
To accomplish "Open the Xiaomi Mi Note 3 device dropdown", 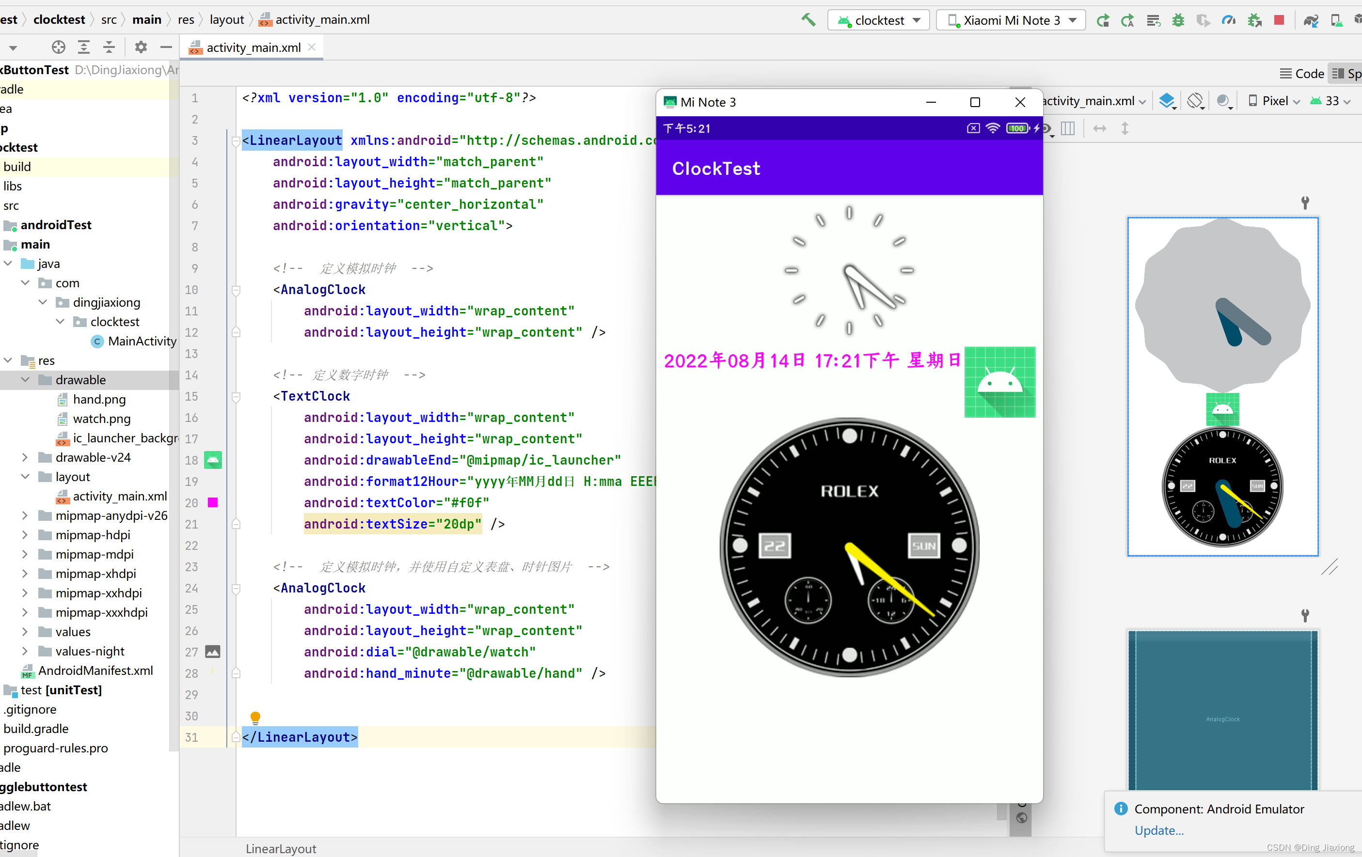I will pyautogui.click(x=1011, y=20).
